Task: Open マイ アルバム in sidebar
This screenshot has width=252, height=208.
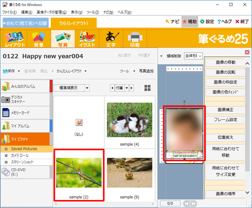Action: (x=25, y=126)
